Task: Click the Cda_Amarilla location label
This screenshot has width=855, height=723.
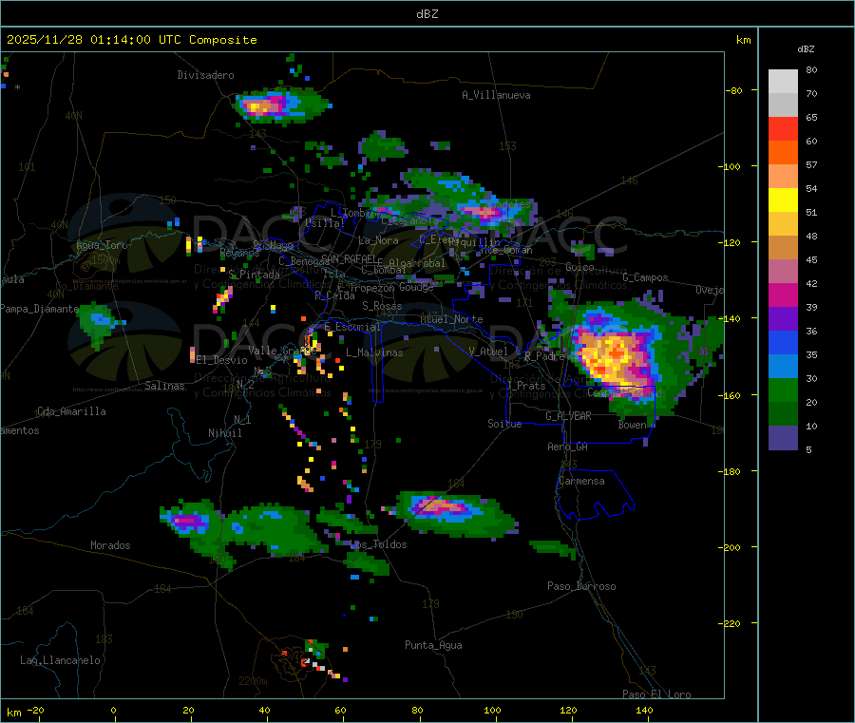Action: pyautogui.click(x=71, y=411)
